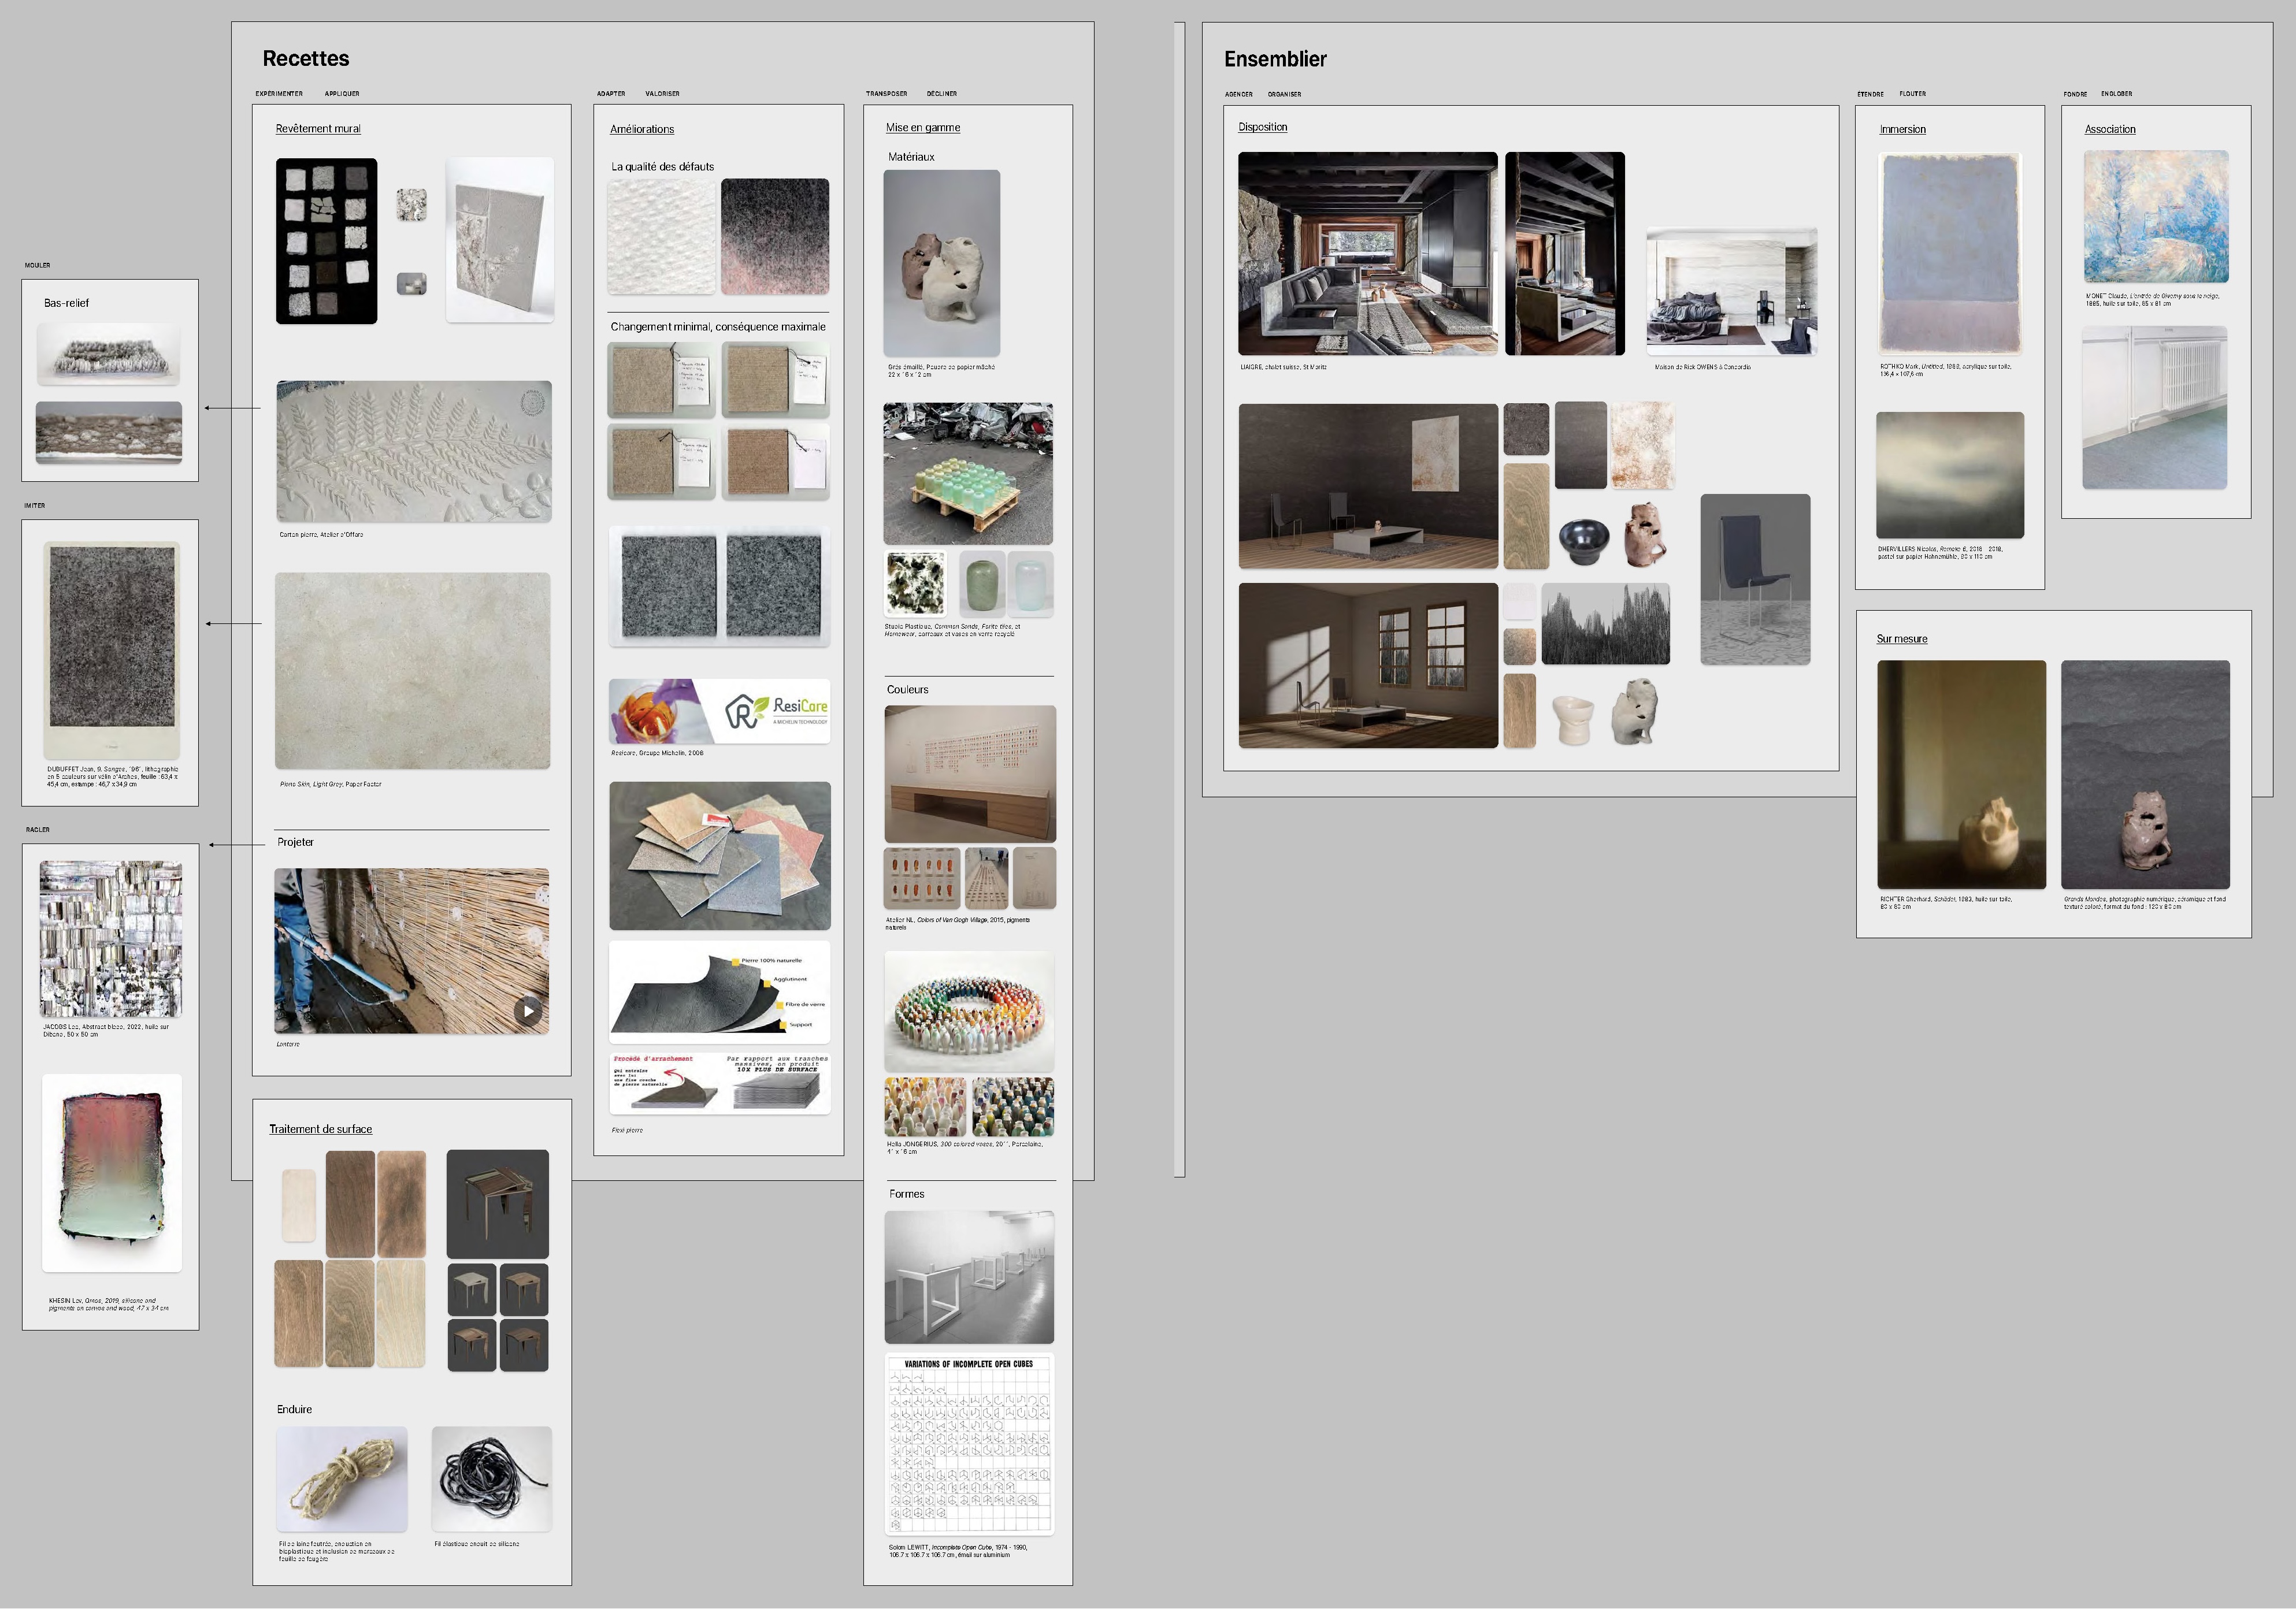Click the EXPÉRIMENTER tag label

[278, 94]
